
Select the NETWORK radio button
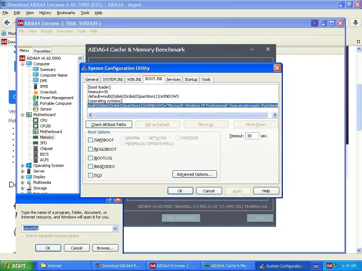pyautogui.click(x=146, y=138)
